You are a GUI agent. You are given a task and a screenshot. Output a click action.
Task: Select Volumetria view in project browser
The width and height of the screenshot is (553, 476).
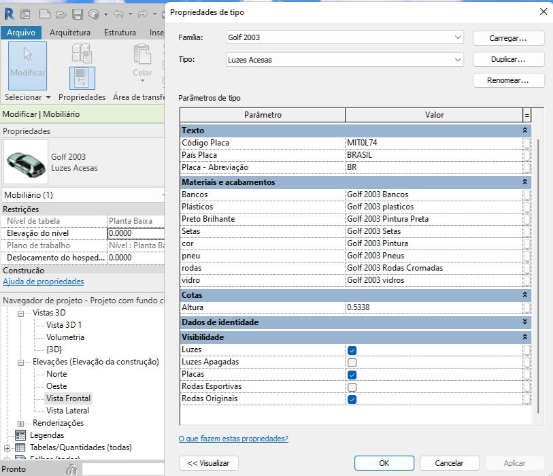pyautogui.click(x=65, y=337)
